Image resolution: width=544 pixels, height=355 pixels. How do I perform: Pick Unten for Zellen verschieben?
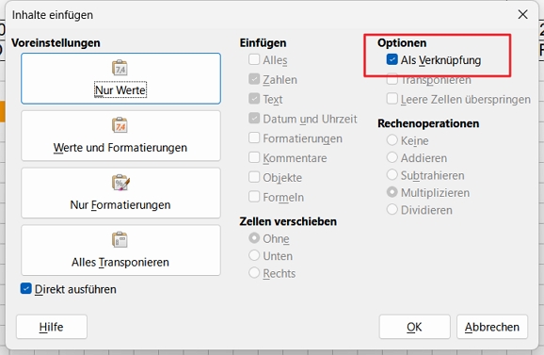[254, 255]
